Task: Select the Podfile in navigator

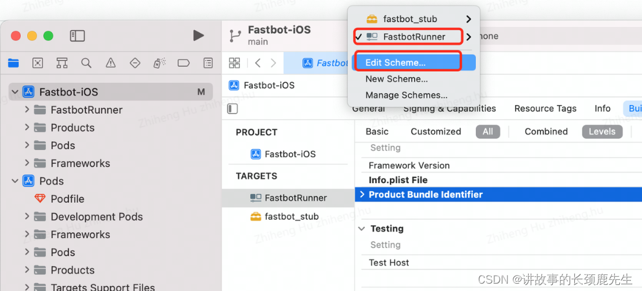Action: [x=67, y=199]
